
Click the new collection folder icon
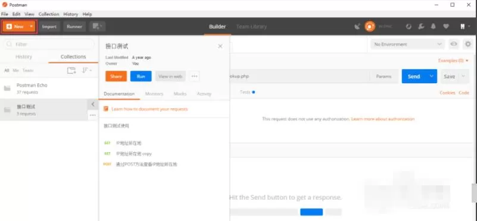71,71
